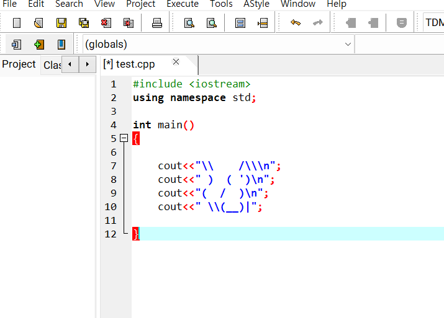Click the Open file toolbar icon
This screenshot has width=444, height=318.
tap(39, 22)
